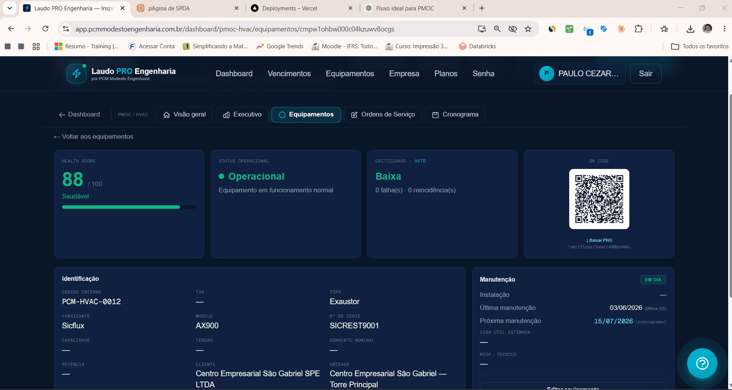Switch to the Visão geral tab
Viewport: 732px width, 390px height.
184,115
